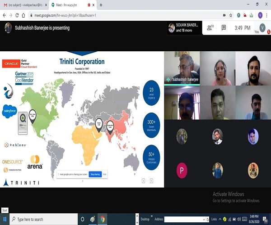
Task: Click the Desktop toolbar label
Action: pos(145,219)
